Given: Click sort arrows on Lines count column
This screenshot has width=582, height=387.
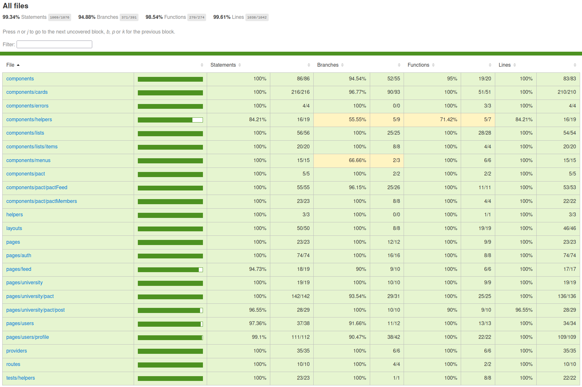Looking at the screenshot, I should click(x=575, y=65).
